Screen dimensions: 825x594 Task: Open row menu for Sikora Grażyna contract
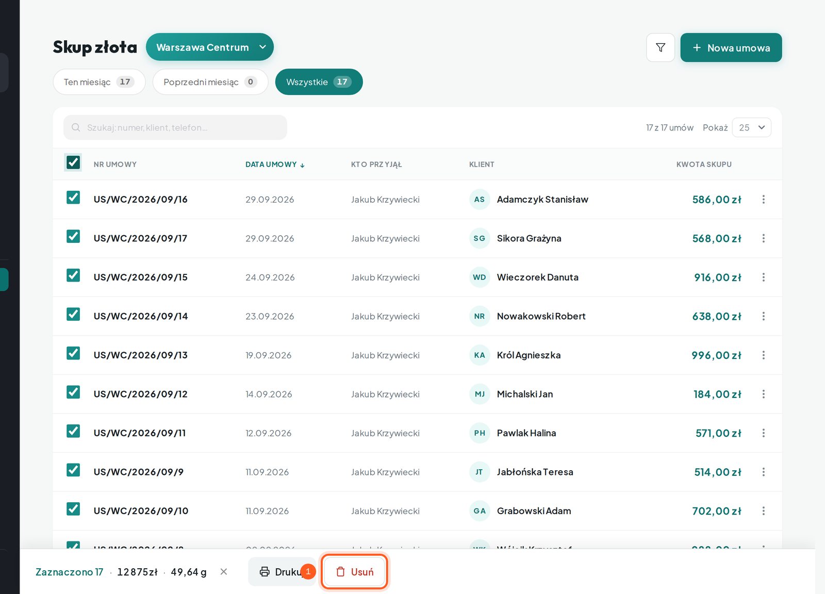click(x=764, y=238)
